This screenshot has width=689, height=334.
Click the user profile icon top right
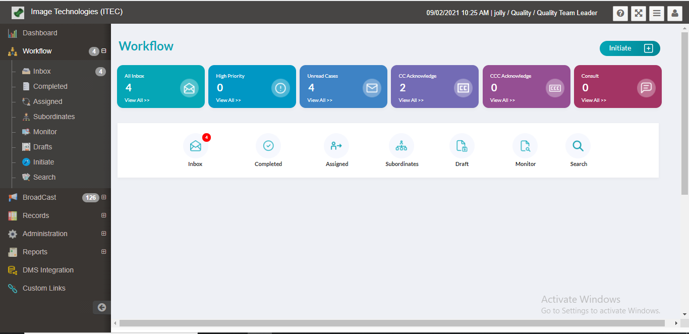click(x=674, y=13)
